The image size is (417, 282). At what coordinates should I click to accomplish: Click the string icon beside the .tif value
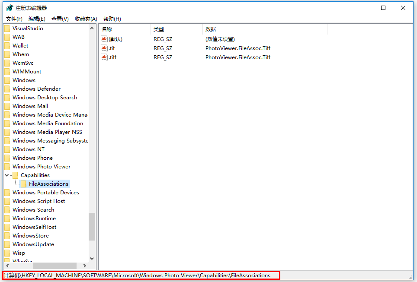(x=104, y=48)
